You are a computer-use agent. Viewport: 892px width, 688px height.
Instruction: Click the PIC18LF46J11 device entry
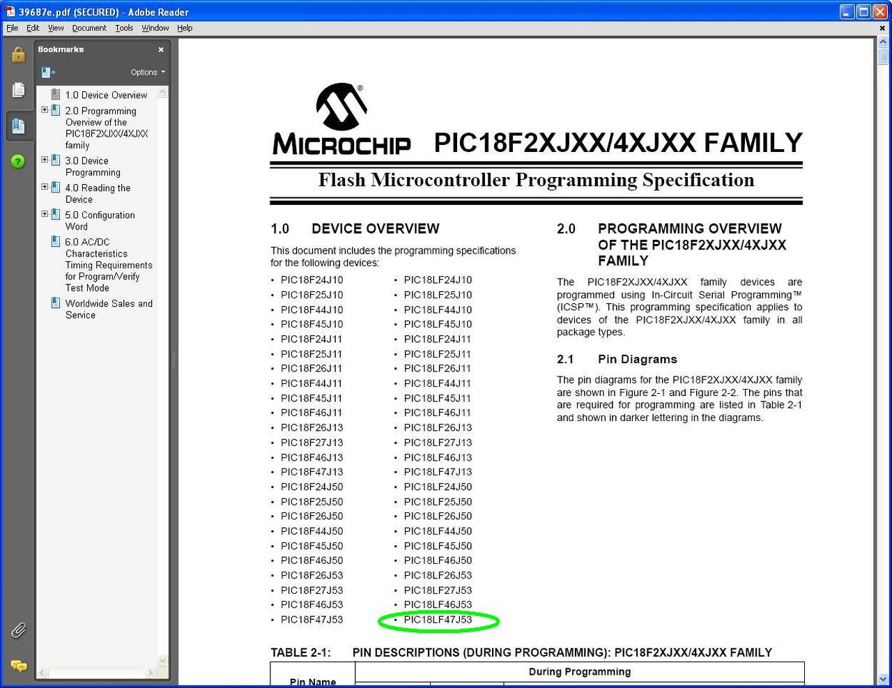tap(438, 413)
